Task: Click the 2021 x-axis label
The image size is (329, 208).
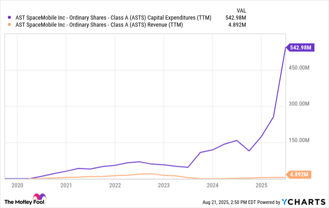Action: point(66,185)
